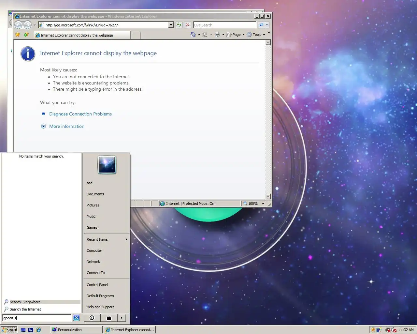417x334 pixels.
Task: Click the network disconnected tray icon
Action: pyautogui.click(x=388, y=330)
